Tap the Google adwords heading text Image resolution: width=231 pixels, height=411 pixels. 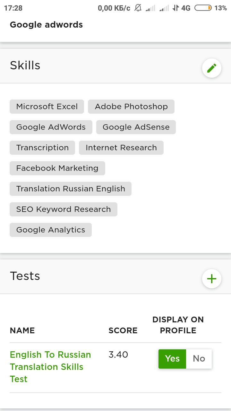click(46, 25)
